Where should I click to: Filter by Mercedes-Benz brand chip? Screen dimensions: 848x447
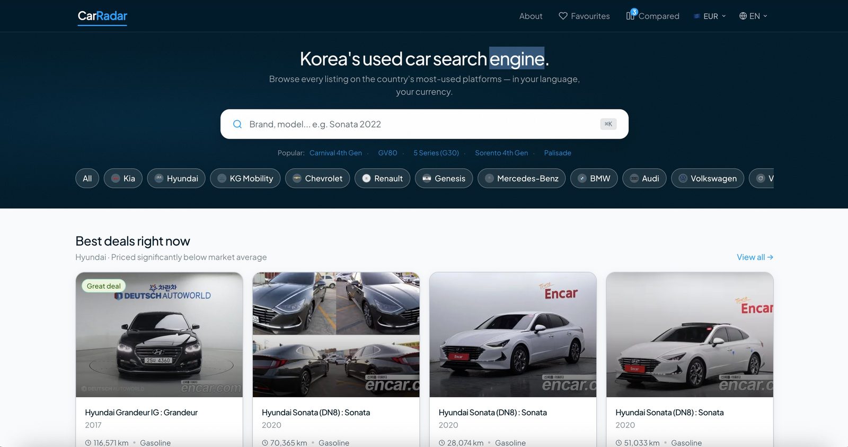522,178
